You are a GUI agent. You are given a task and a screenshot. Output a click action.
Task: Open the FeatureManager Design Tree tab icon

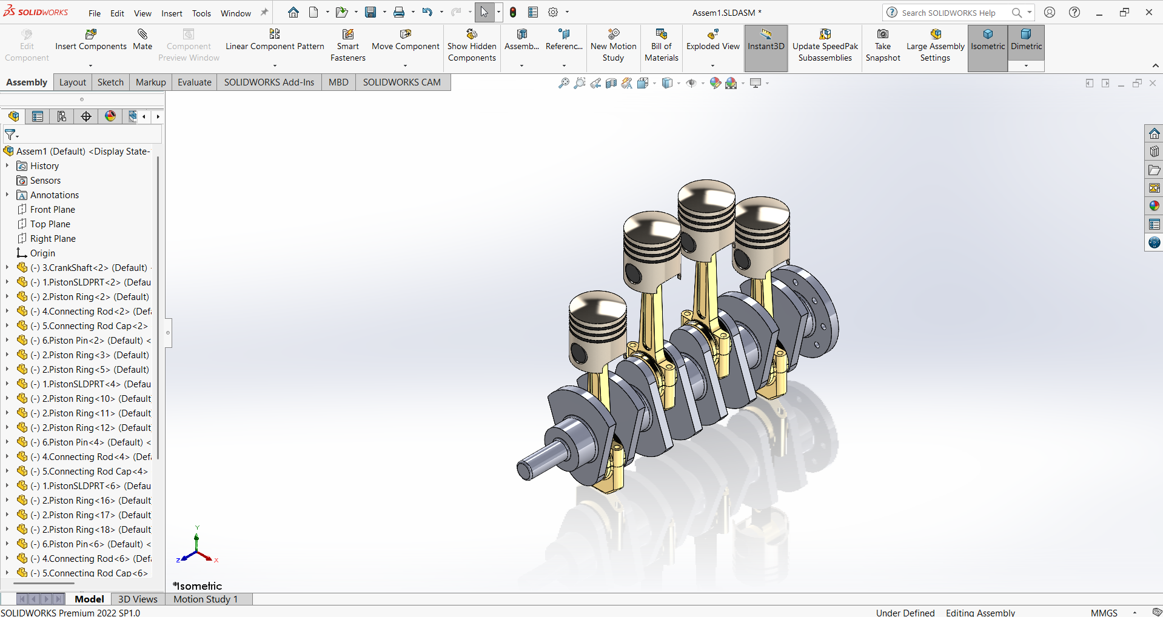(14, 116)
